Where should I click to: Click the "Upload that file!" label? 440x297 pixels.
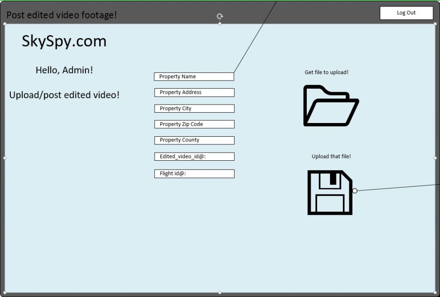(331, 156)
